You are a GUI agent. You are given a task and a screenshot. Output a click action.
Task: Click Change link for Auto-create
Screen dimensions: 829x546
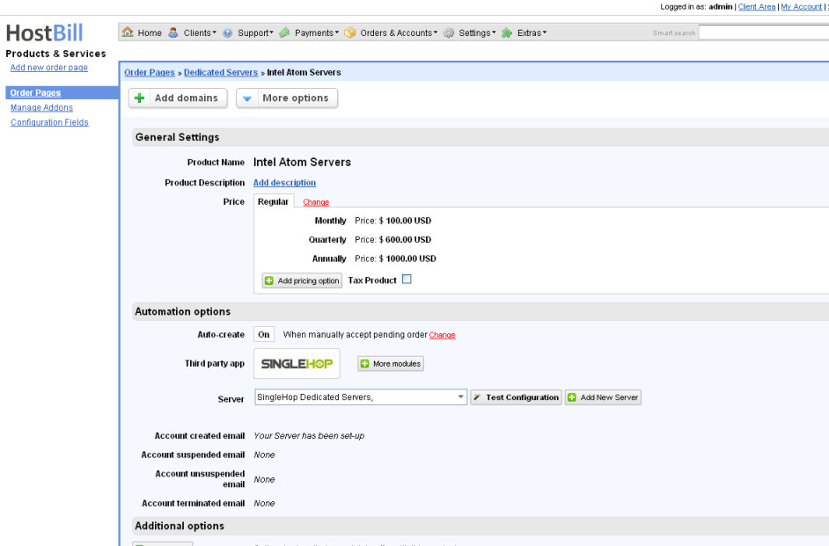(x=442, y=335)
